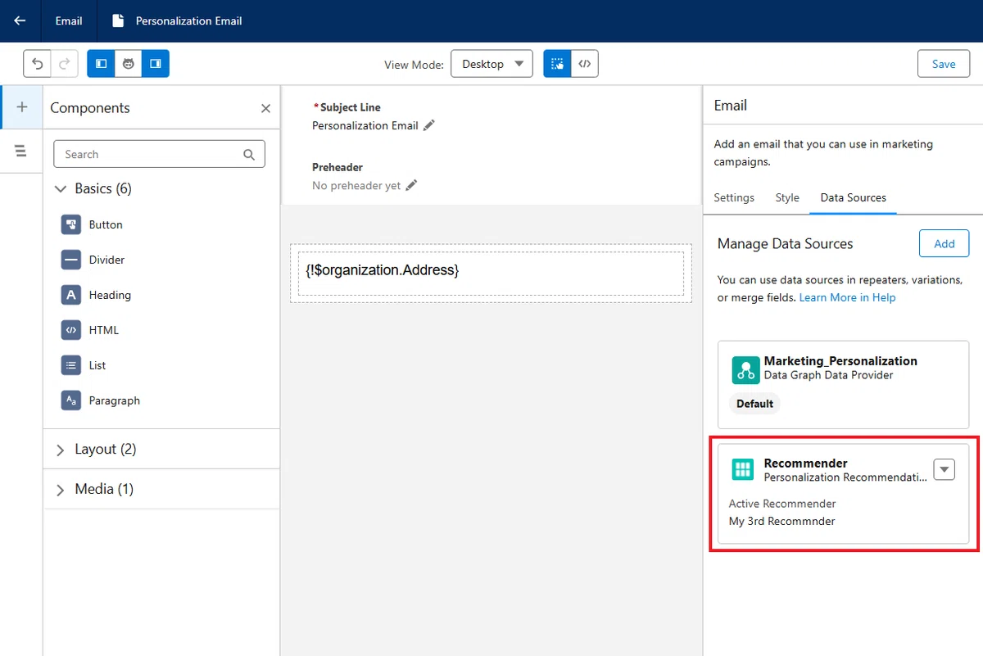This screenshot has height=656, width=983.
Task: Select the Paragraph component icon
Action: pyautogui.click(x=71, y=400)
